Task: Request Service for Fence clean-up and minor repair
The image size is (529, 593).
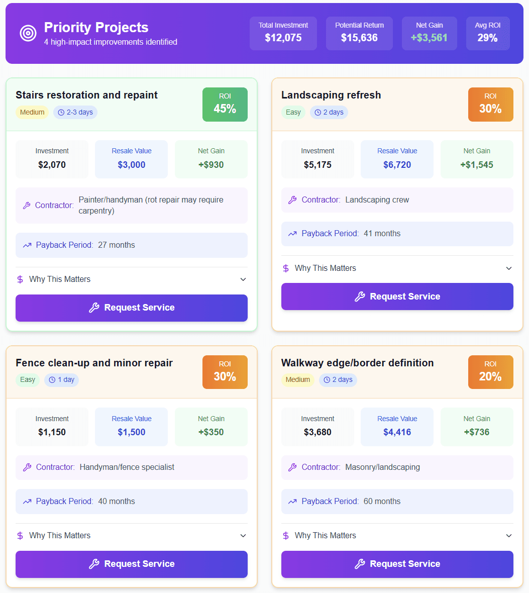Action: click(x=132, y=564)
